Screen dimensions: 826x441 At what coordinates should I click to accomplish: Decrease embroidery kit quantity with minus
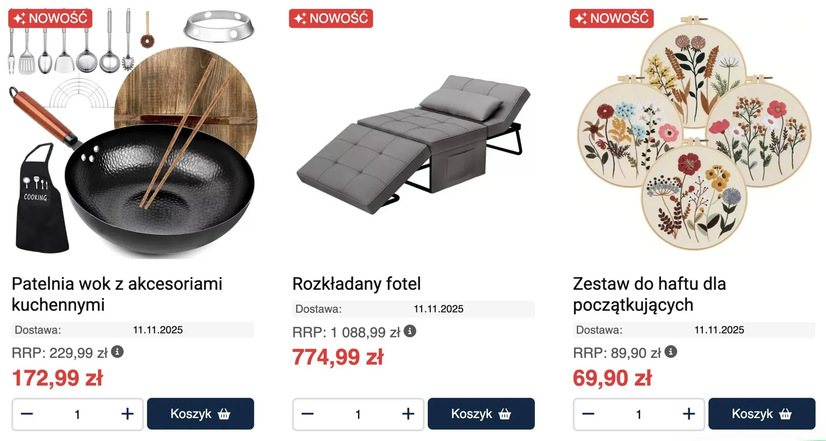coord(588,414)
